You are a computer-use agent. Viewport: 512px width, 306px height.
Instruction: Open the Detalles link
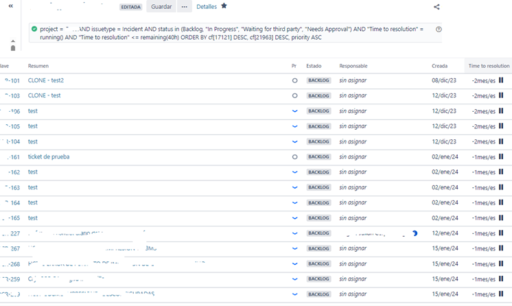(x=207, y=7)
